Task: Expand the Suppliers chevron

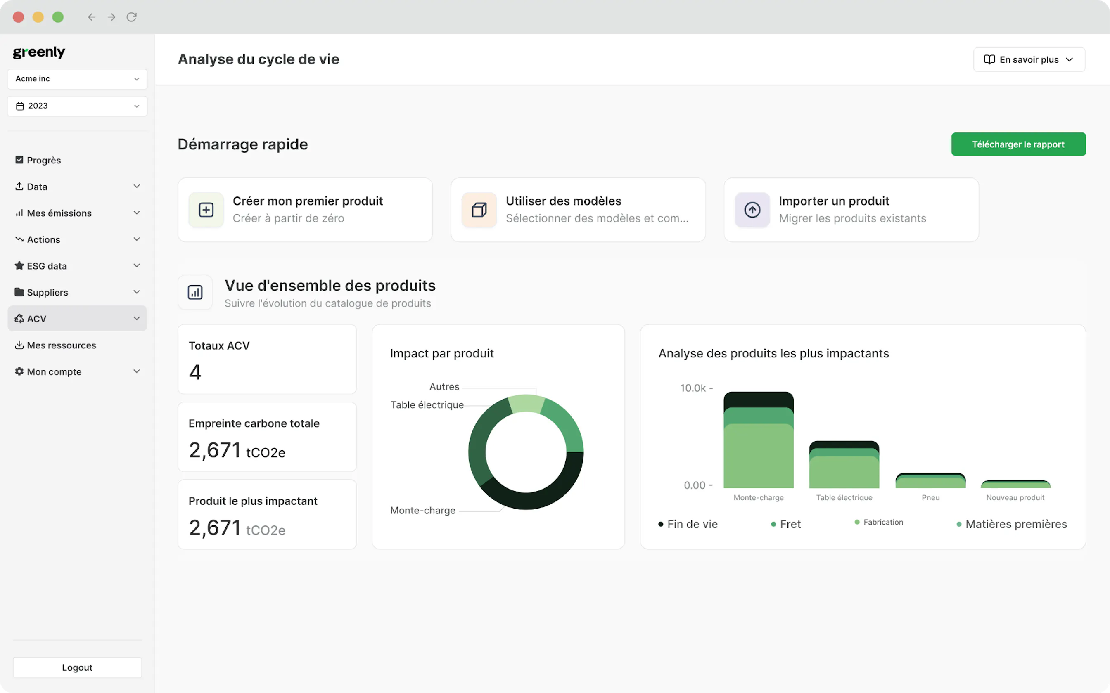Action: point(137,292)
